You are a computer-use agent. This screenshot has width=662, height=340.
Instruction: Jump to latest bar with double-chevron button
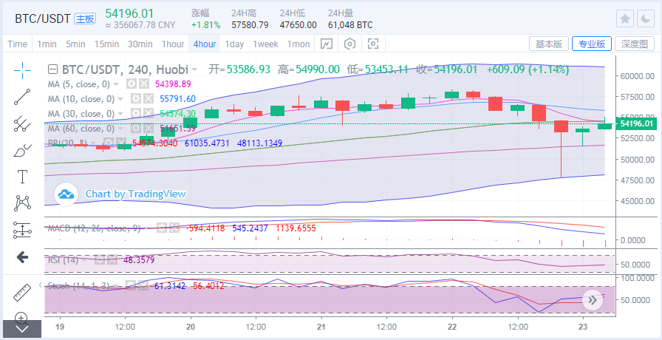click(x=593, y=300)
